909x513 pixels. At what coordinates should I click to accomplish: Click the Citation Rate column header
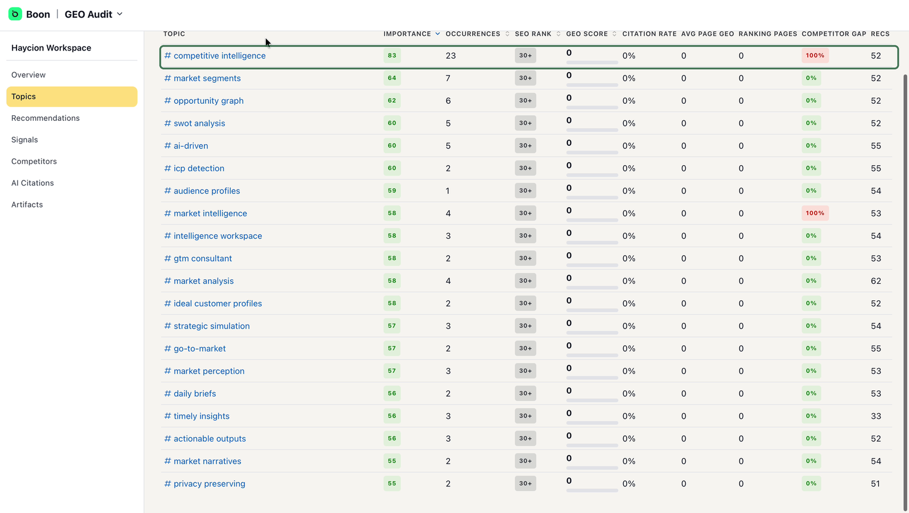coord(649,34)
